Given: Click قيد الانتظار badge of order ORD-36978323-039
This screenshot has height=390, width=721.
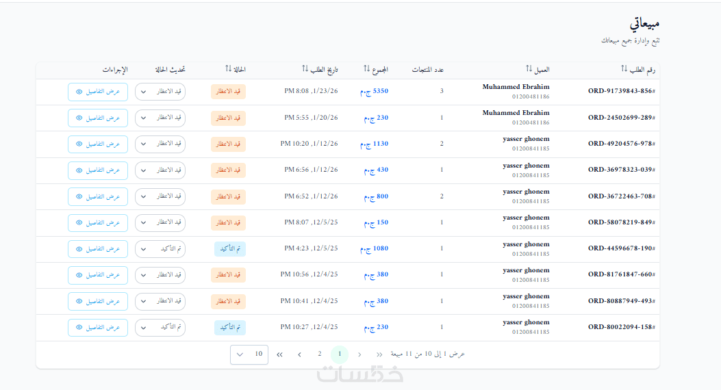Looking at the screenshot, I should (228, 170).
